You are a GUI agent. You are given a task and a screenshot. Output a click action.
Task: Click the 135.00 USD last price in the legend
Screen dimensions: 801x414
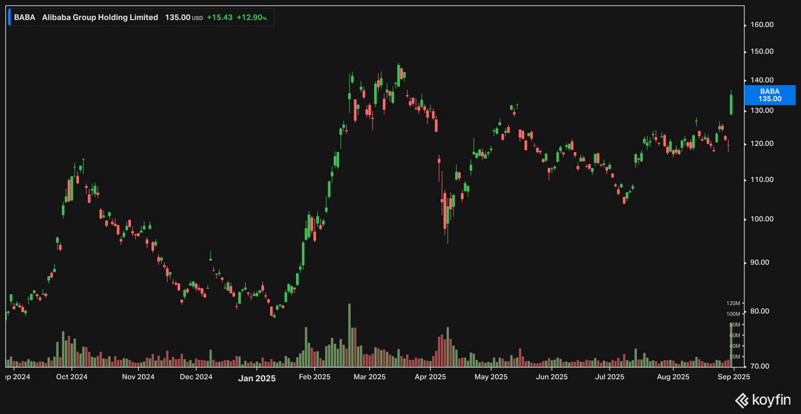pyautogui.click(x=184, y=18)
